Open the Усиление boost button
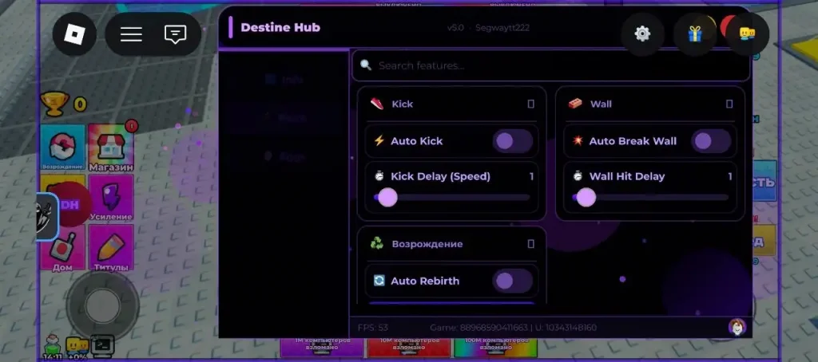 coord(110,198)
